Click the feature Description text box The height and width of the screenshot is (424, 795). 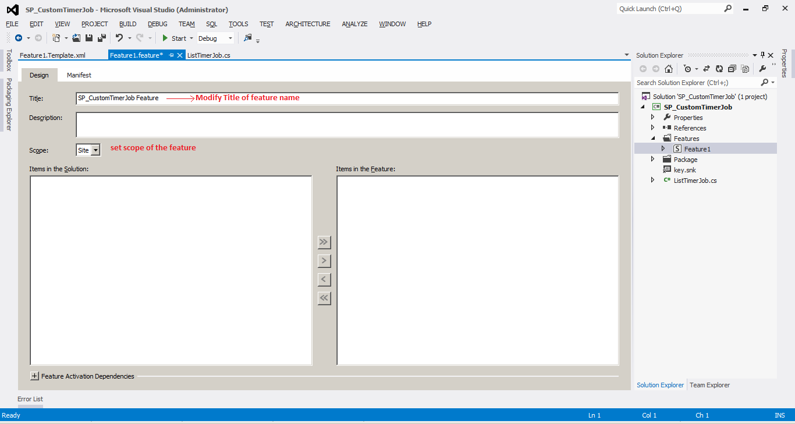[347, 125]
